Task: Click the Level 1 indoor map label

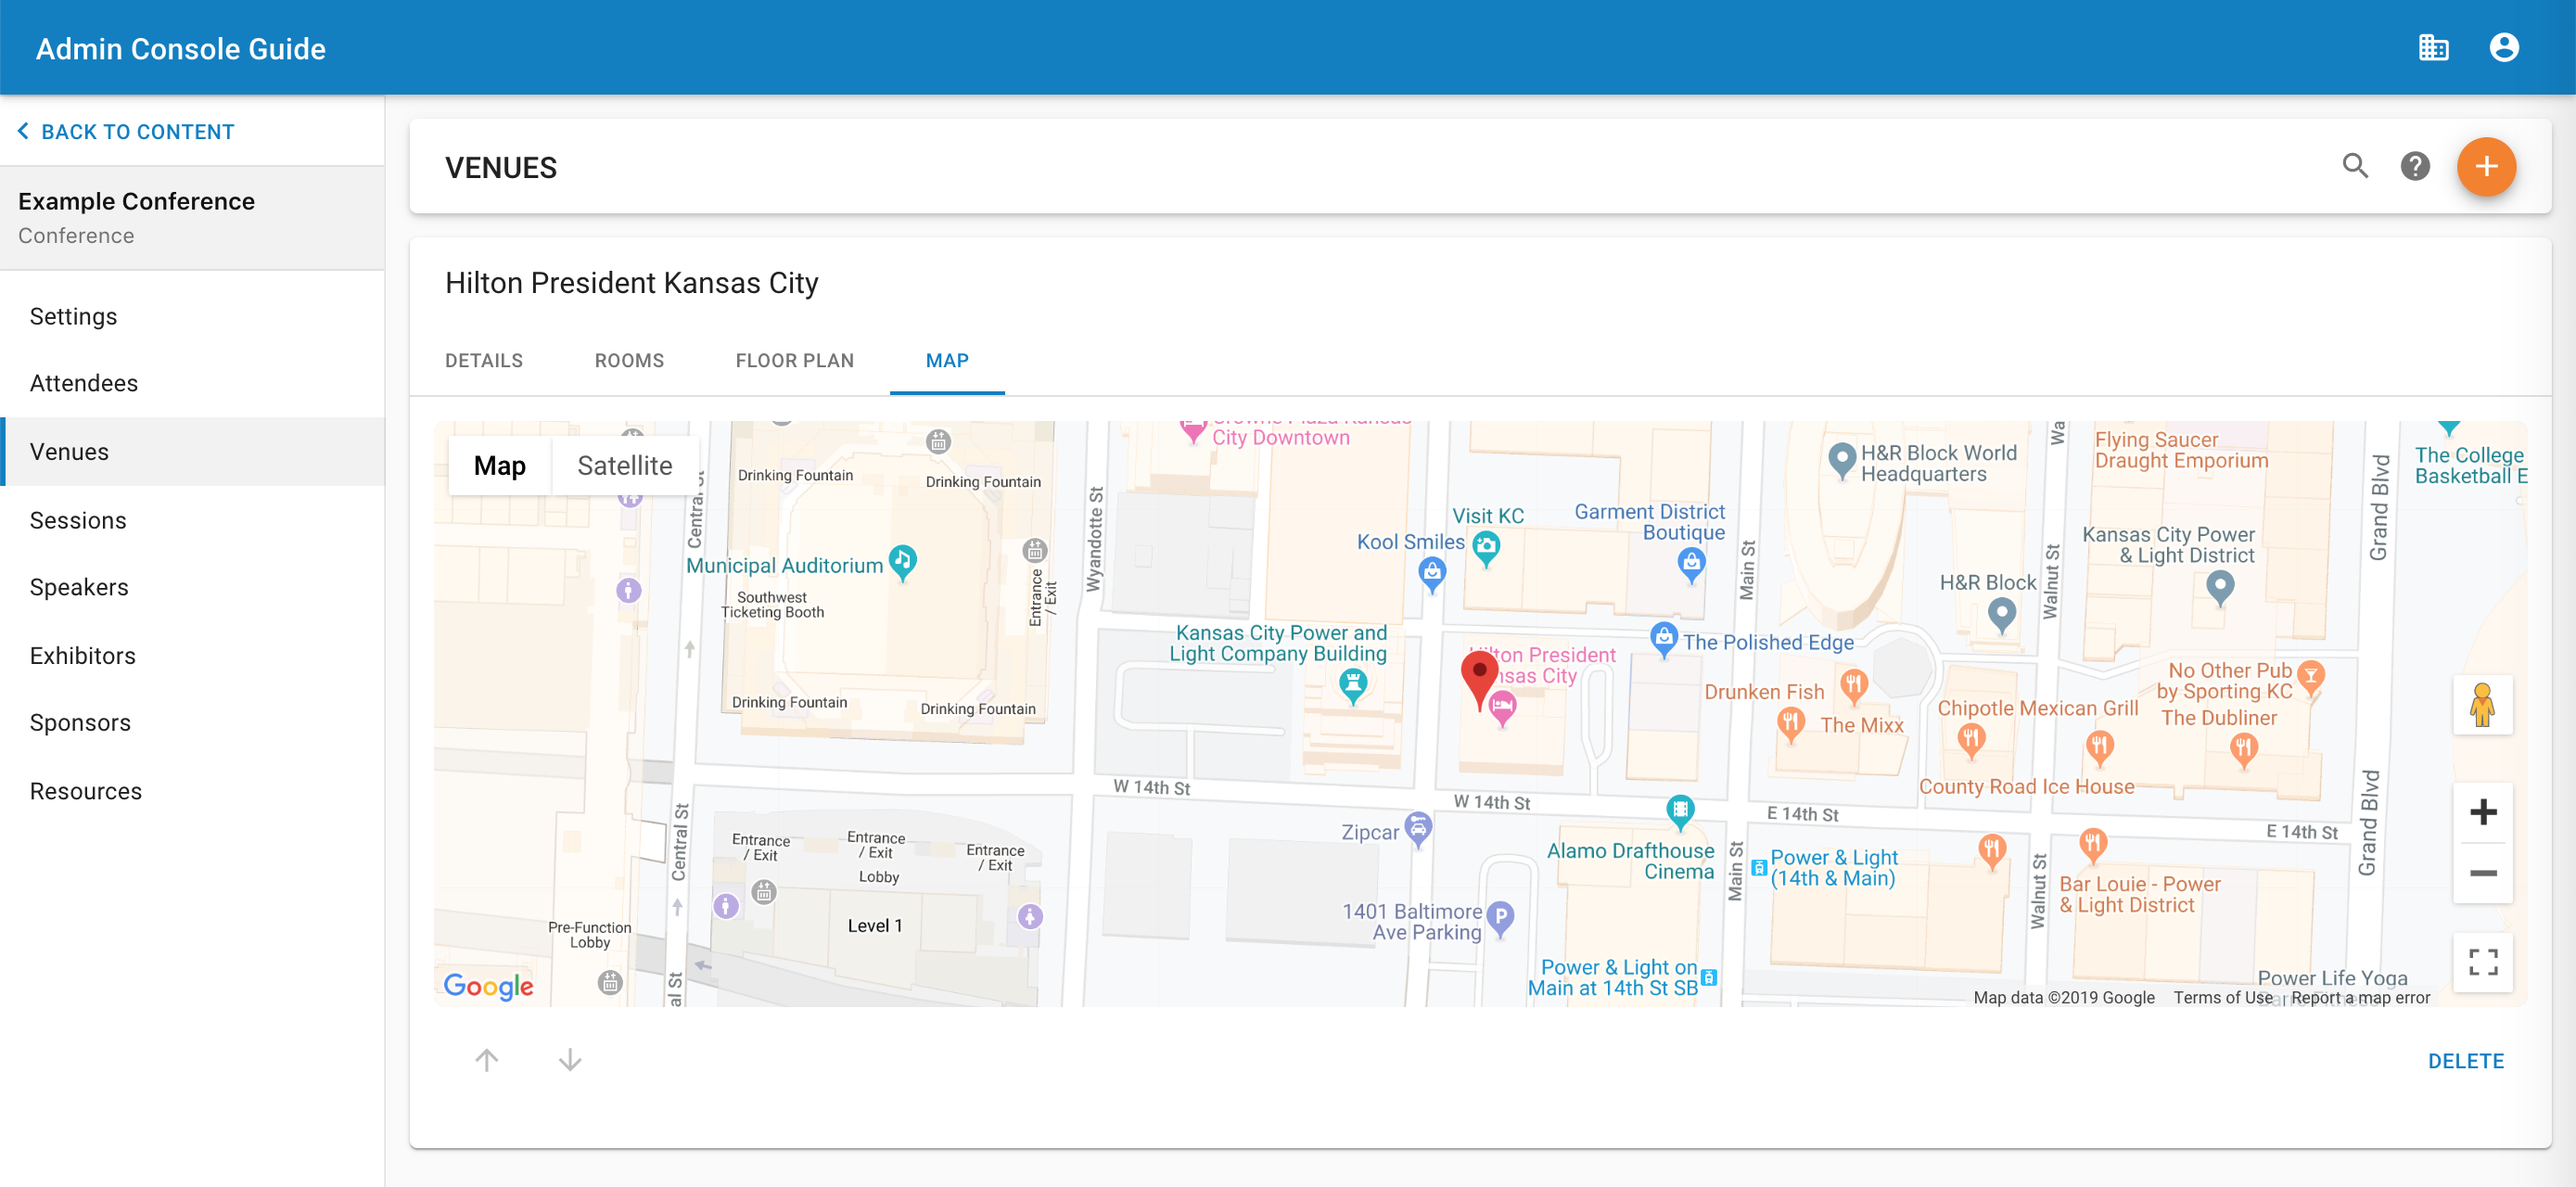Action: (x=874, y=925)
